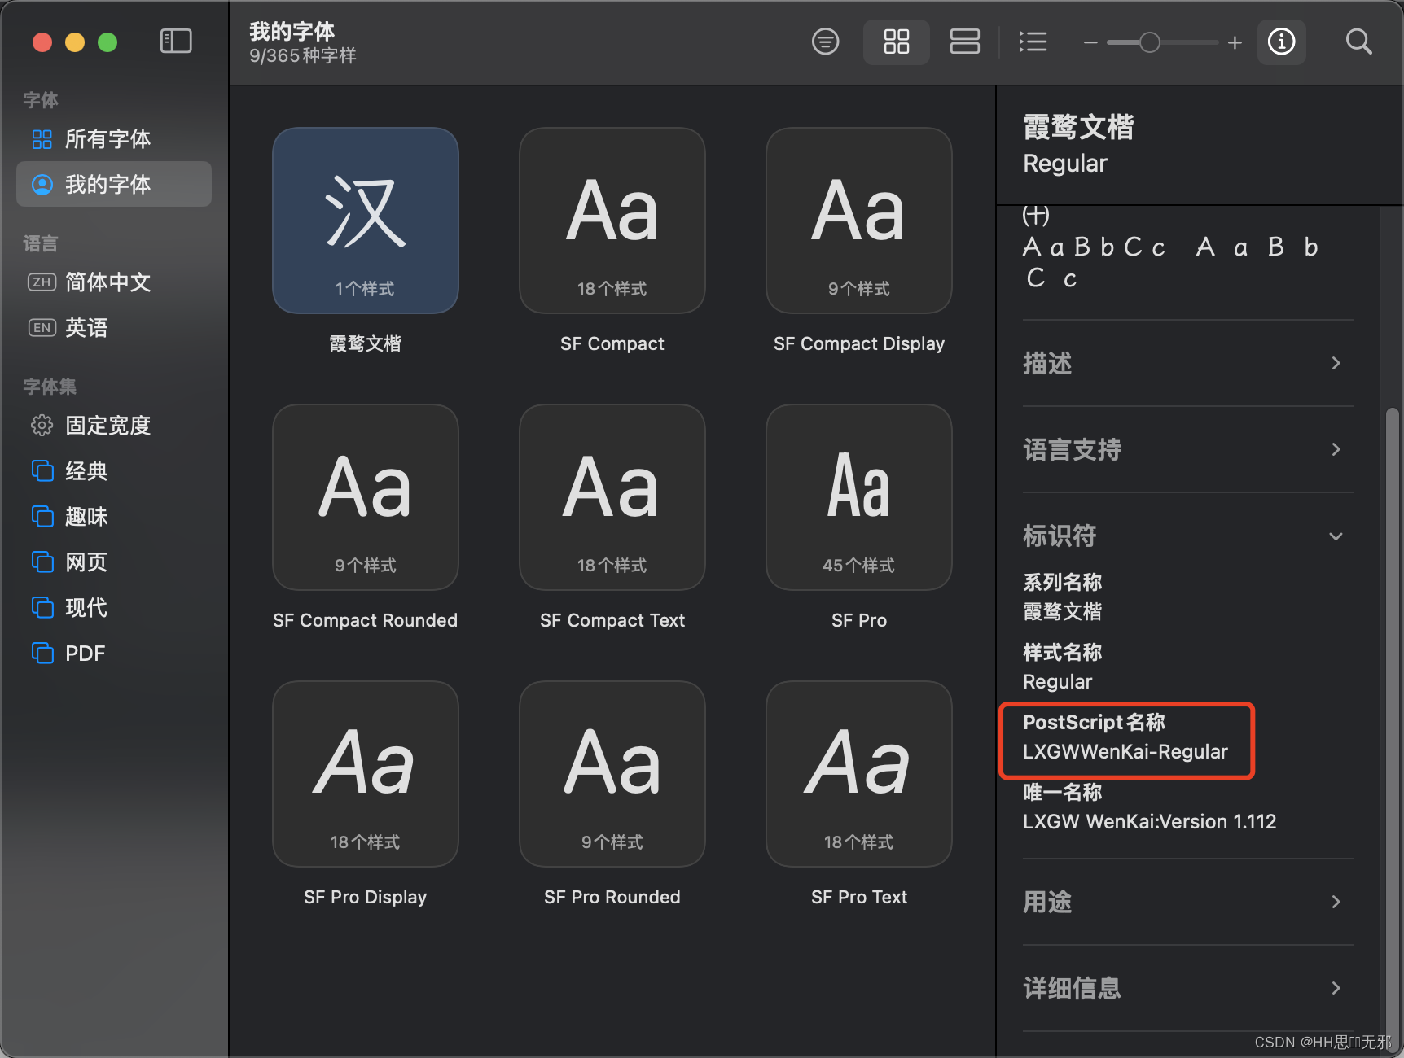
Task: Select the SF Pro Rounded thumbnail
Action: tap(612, 774)
